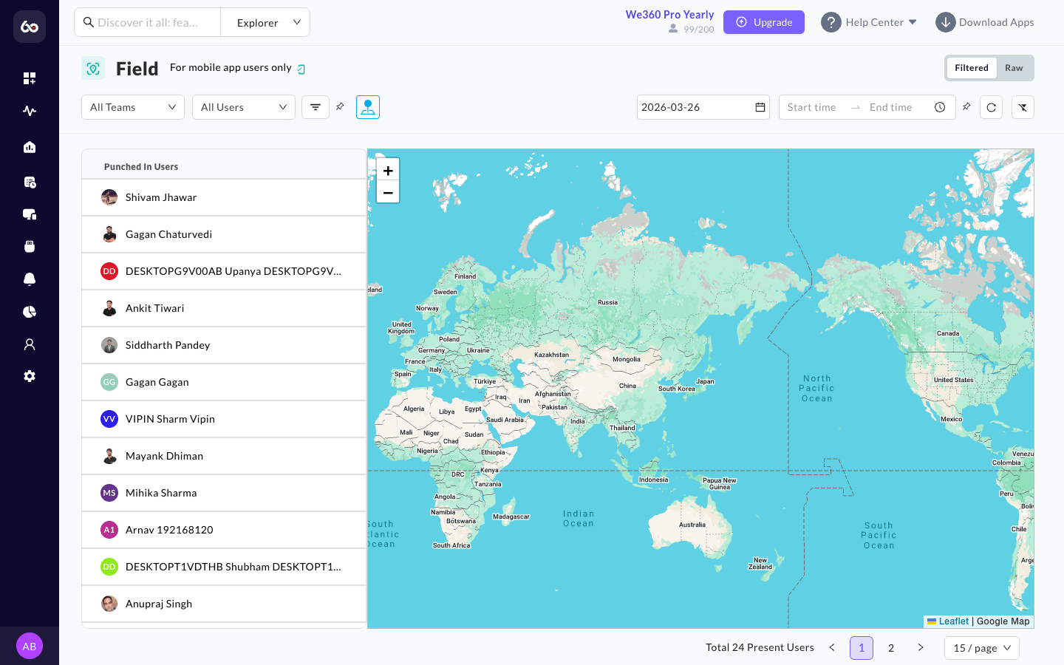The width and height of the screenshot is (1064, 665).
Task: Open the All Users dropdown
Action: point(244,107)
